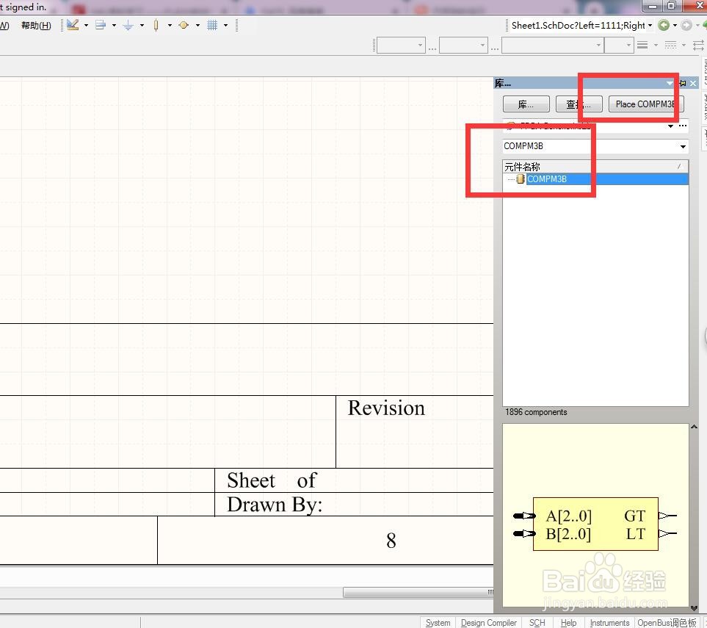Select the simulation sources icon
Image resolution: width=707 pixels, height=628 pixels.
[x=184, y=25]
